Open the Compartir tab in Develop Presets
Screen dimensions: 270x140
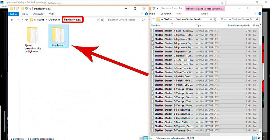coord(38,14)
